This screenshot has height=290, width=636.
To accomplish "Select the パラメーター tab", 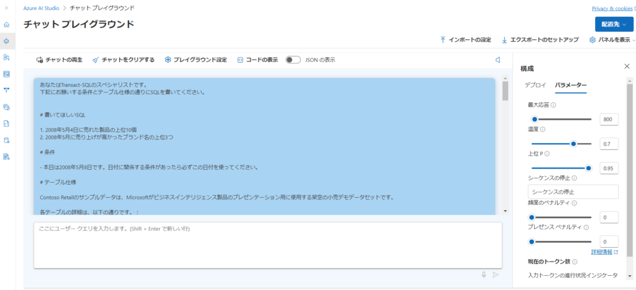I will pos(571,85).
